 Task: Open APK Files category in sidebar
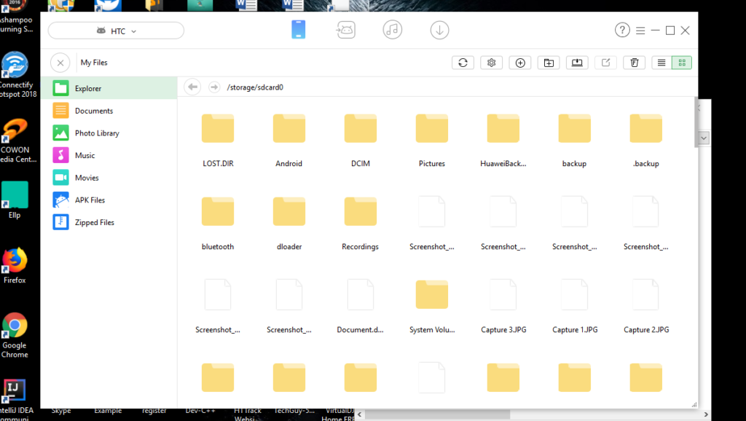click(x=90, y=200)
